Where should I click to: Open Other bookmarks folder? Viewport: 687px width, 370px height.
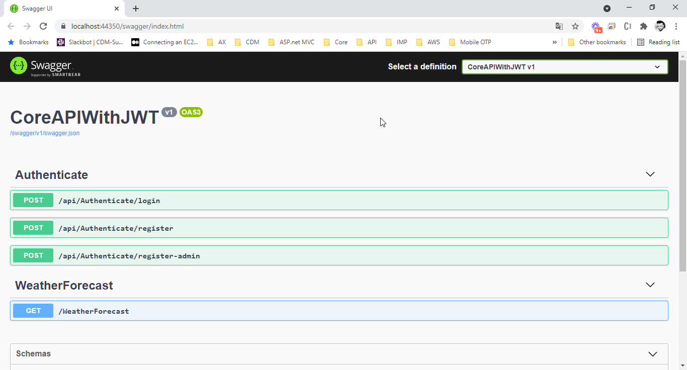coord(597,42)
